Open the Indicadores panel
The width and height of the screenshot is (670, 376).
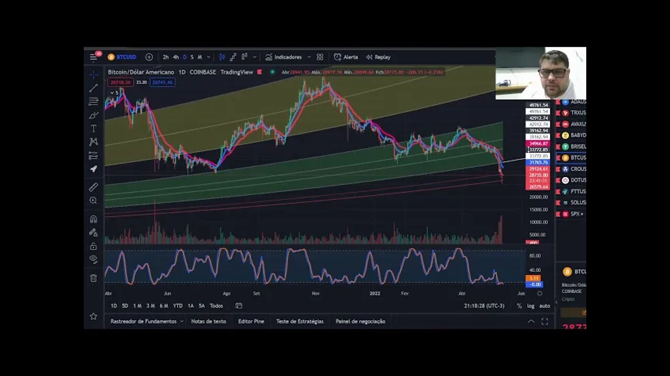[x=283, y=57]
